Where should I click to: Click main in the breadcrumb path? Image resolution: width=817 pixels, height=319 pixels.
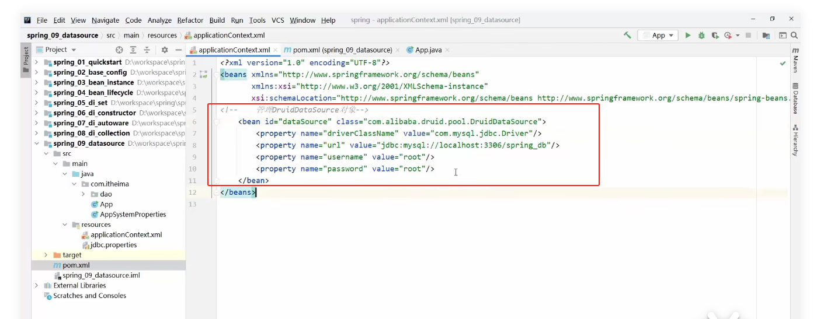coord(131,36)
